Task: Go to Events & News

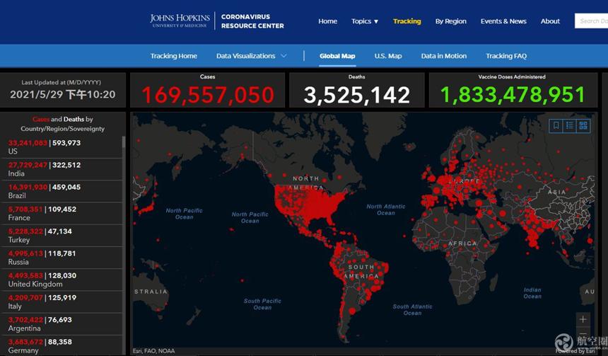Action: (503, 21)
